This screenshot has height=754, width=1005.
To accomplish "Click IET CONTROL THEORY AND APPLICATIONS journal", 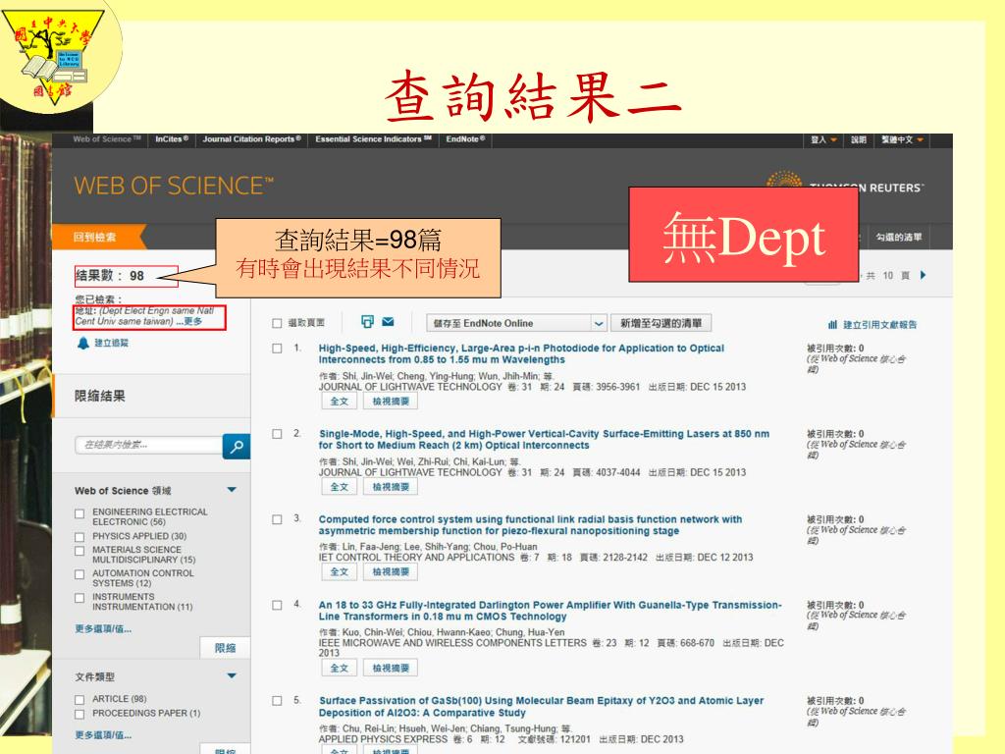I will point(416,558).
